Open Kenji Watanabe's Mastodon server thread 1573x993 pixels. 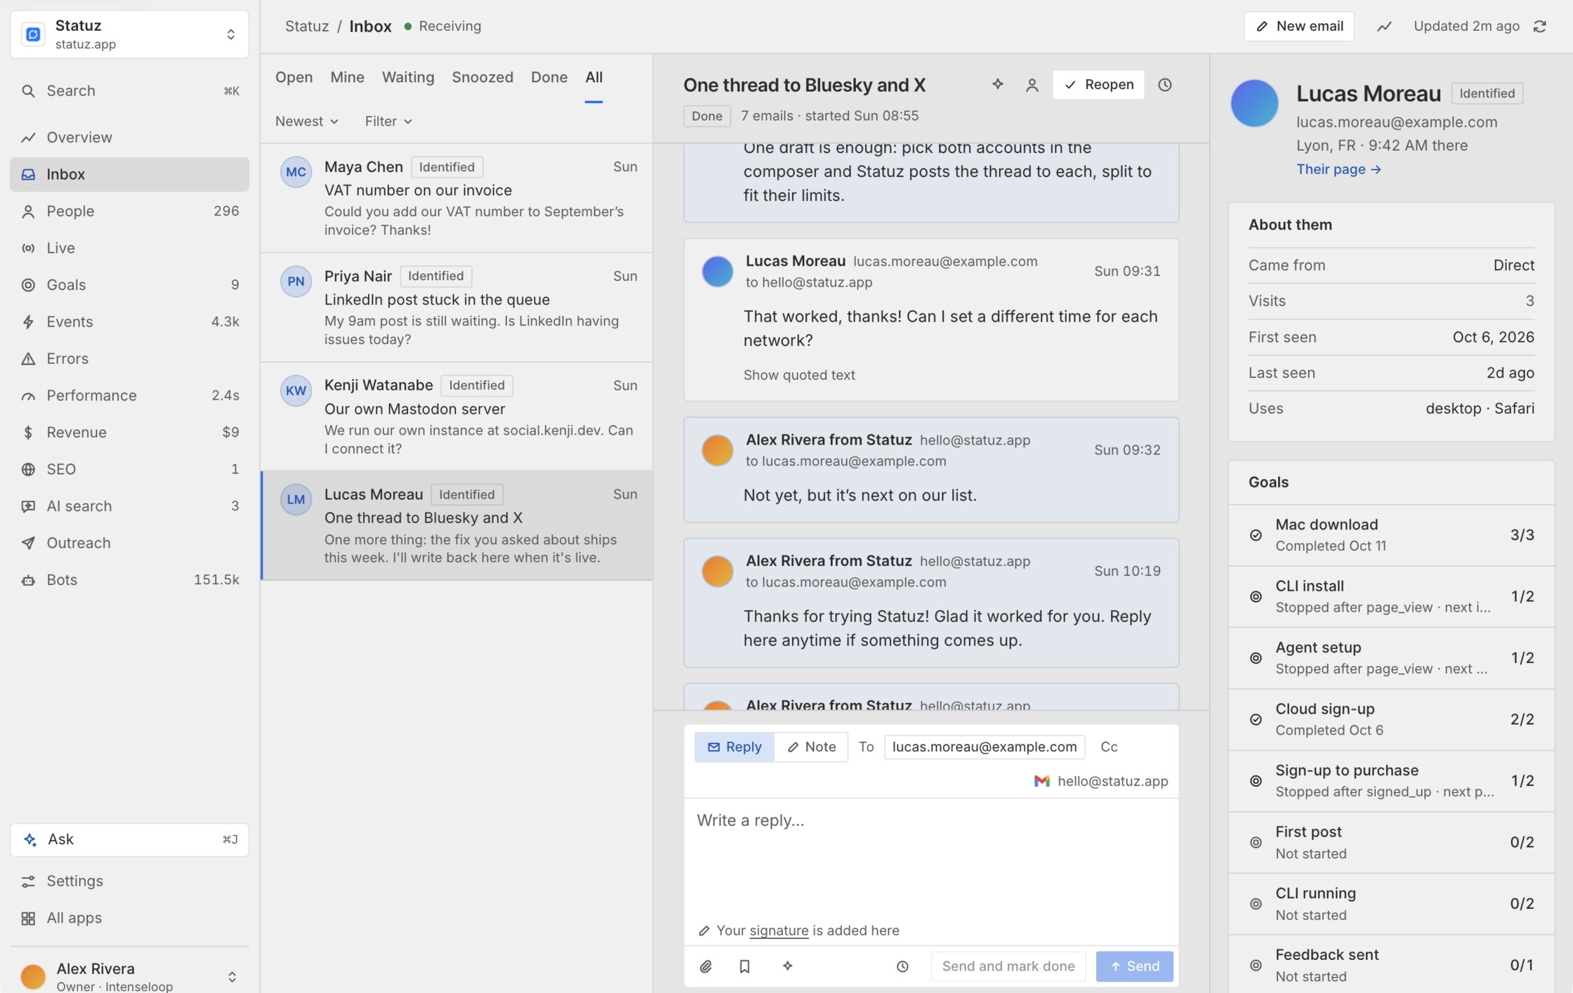457,416
